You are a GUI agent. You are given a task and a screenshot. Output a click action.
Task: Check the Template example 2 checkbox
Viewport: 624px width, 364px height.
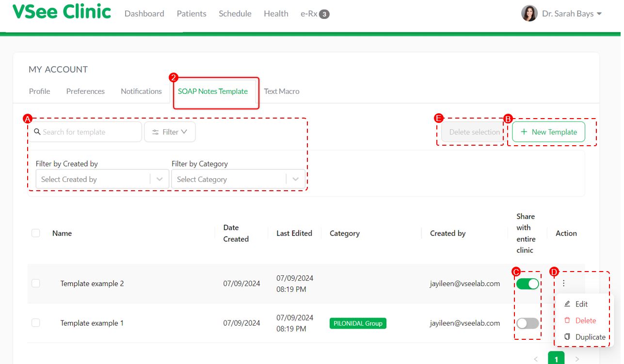pyautogui.click(x=35, y=283)
